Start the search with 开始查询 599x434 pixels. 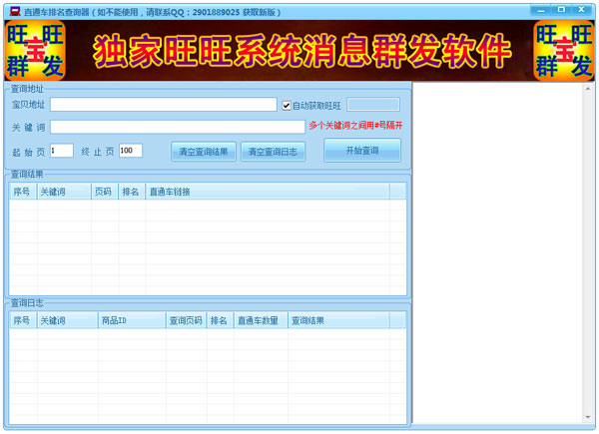tap(361, 151)
